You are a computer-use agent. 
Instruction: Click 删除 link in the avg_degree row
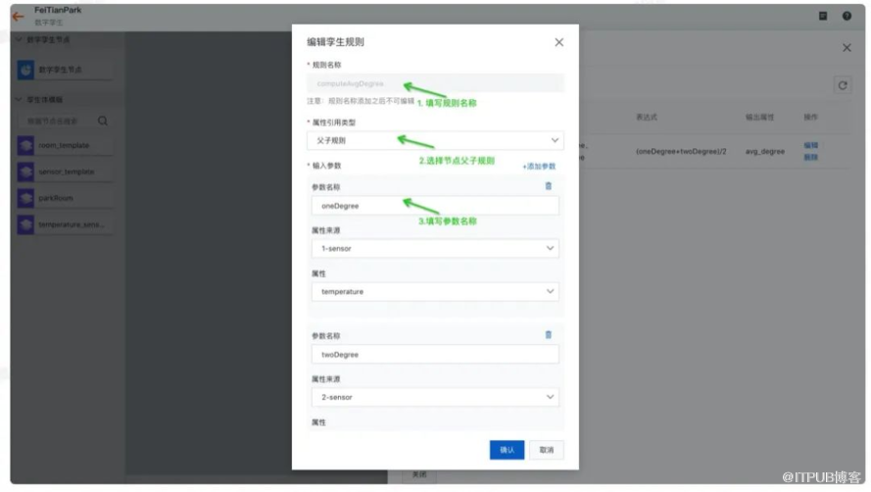[x=810, y=158]
